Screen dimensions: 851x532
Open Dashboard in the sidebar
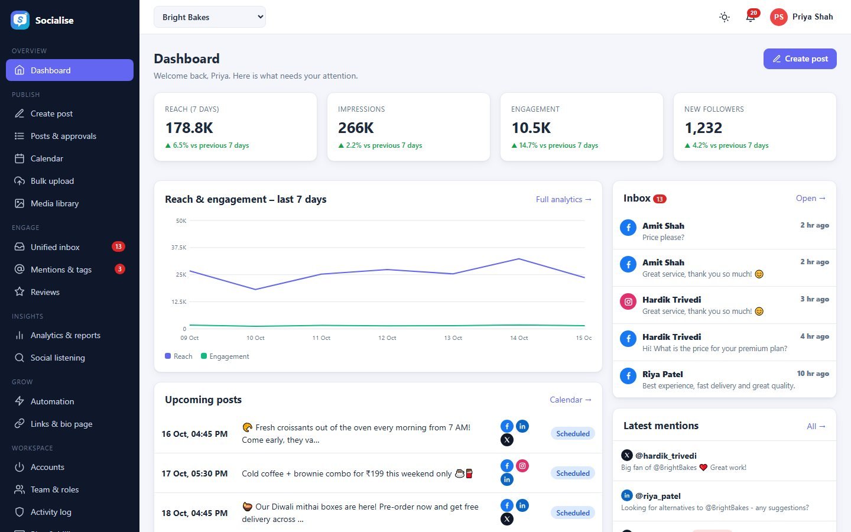point(70,70)
